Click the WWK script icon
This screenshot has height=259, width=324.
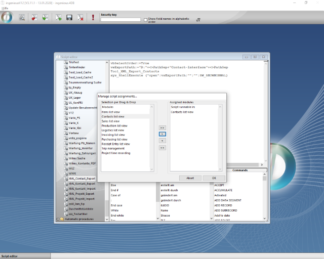click(66, 174)
